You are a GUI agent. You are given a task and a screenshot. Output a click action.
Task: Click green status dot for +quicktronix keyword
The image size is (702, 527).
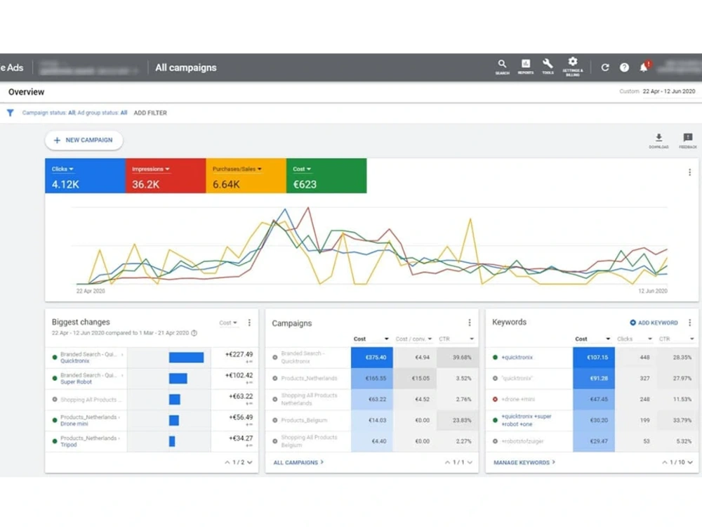[495, 357]
